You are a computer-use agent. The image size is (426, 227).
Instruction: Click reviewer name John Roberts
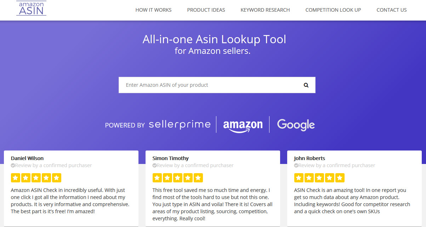pos(309,158)
